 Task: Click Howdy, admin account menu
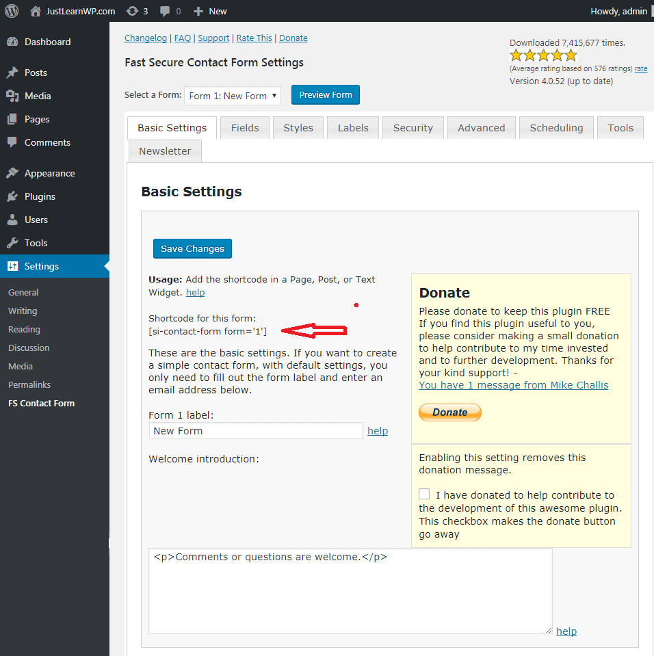pos(619,12)
